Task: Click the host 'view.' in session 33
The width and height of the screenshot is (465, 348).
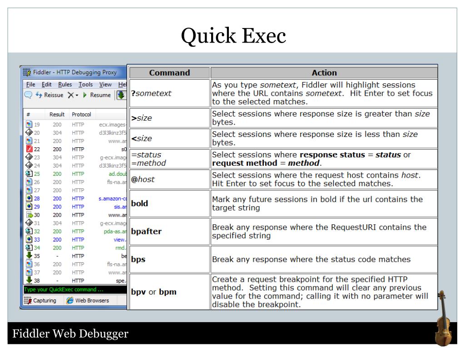Action: (120, 239)
